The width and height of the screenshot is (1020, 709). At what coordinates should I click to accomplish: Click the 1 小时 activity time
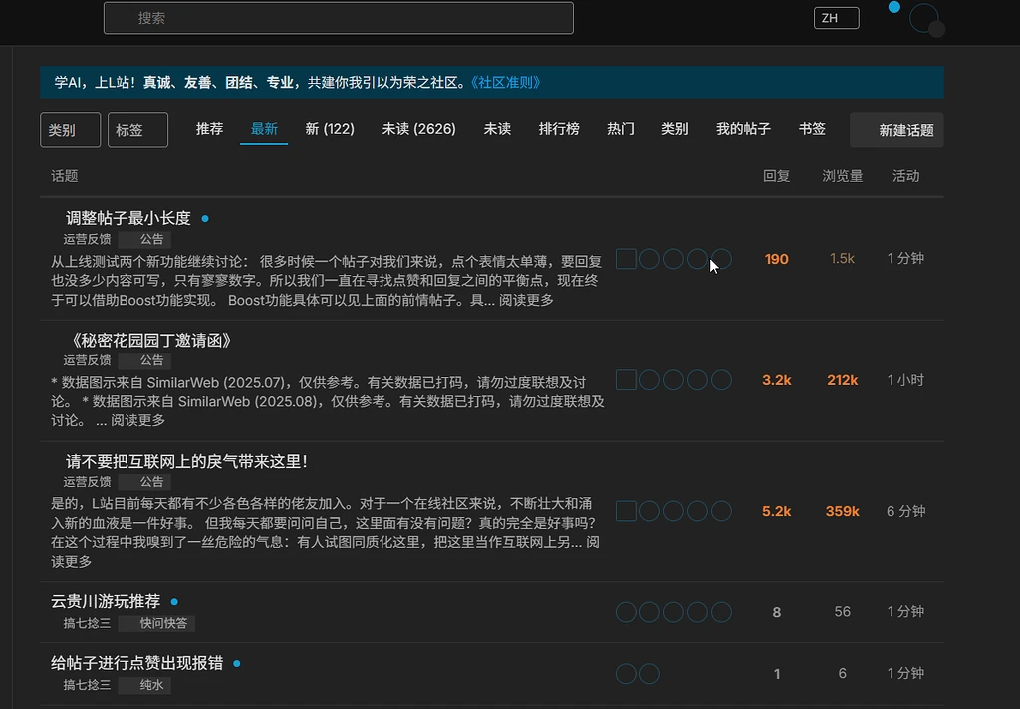[906, 380]
